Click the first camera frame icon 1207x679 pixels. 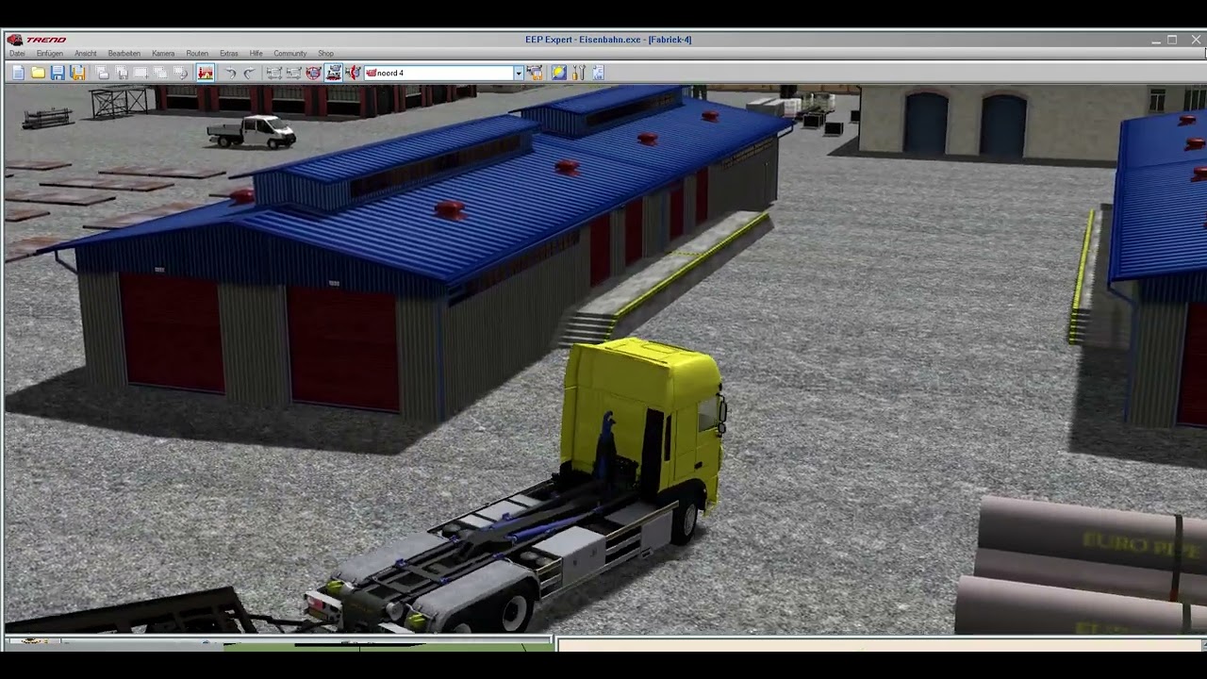(x=273, y=73)
